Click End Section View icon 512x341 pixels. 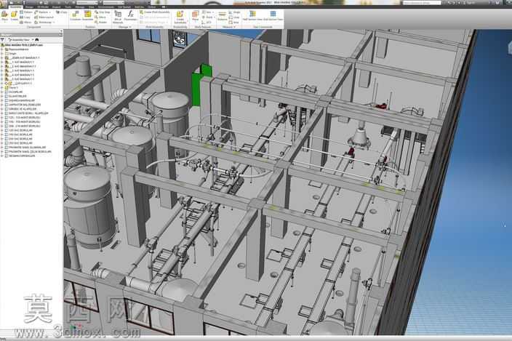point(273,14)
